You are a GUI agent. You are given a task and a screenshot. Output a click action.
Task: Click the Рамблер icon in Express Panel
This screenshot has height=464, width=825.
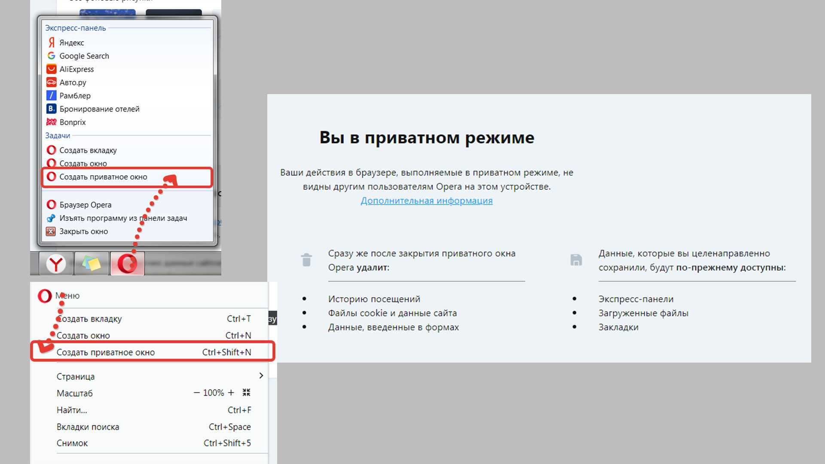click(52, 95)
